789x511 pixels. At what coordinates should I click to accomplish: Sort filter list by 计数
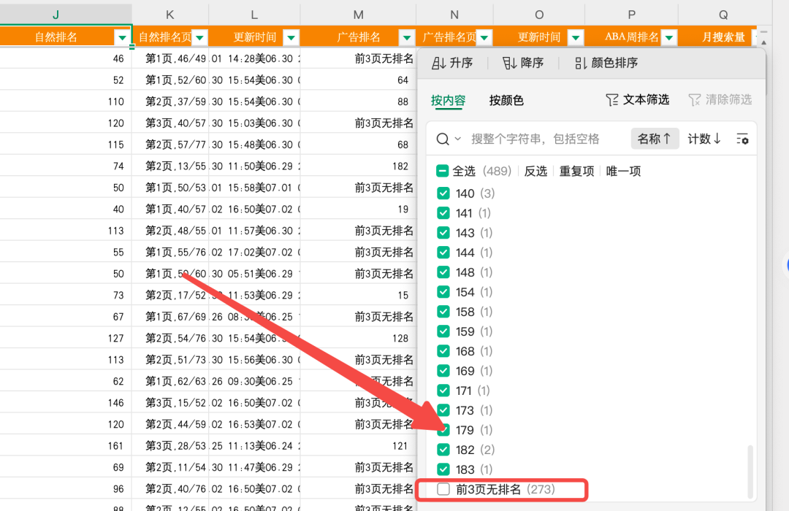coord(704,139)
